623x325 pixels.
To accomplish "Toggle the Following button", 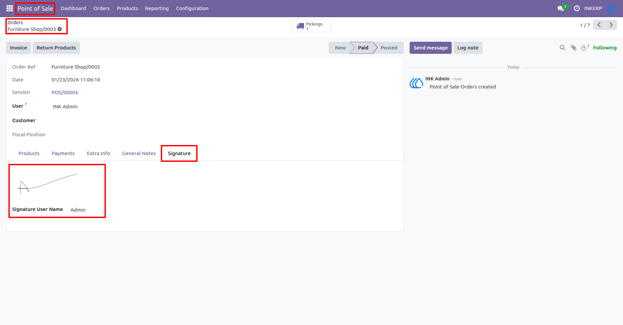I will point(605,48).
